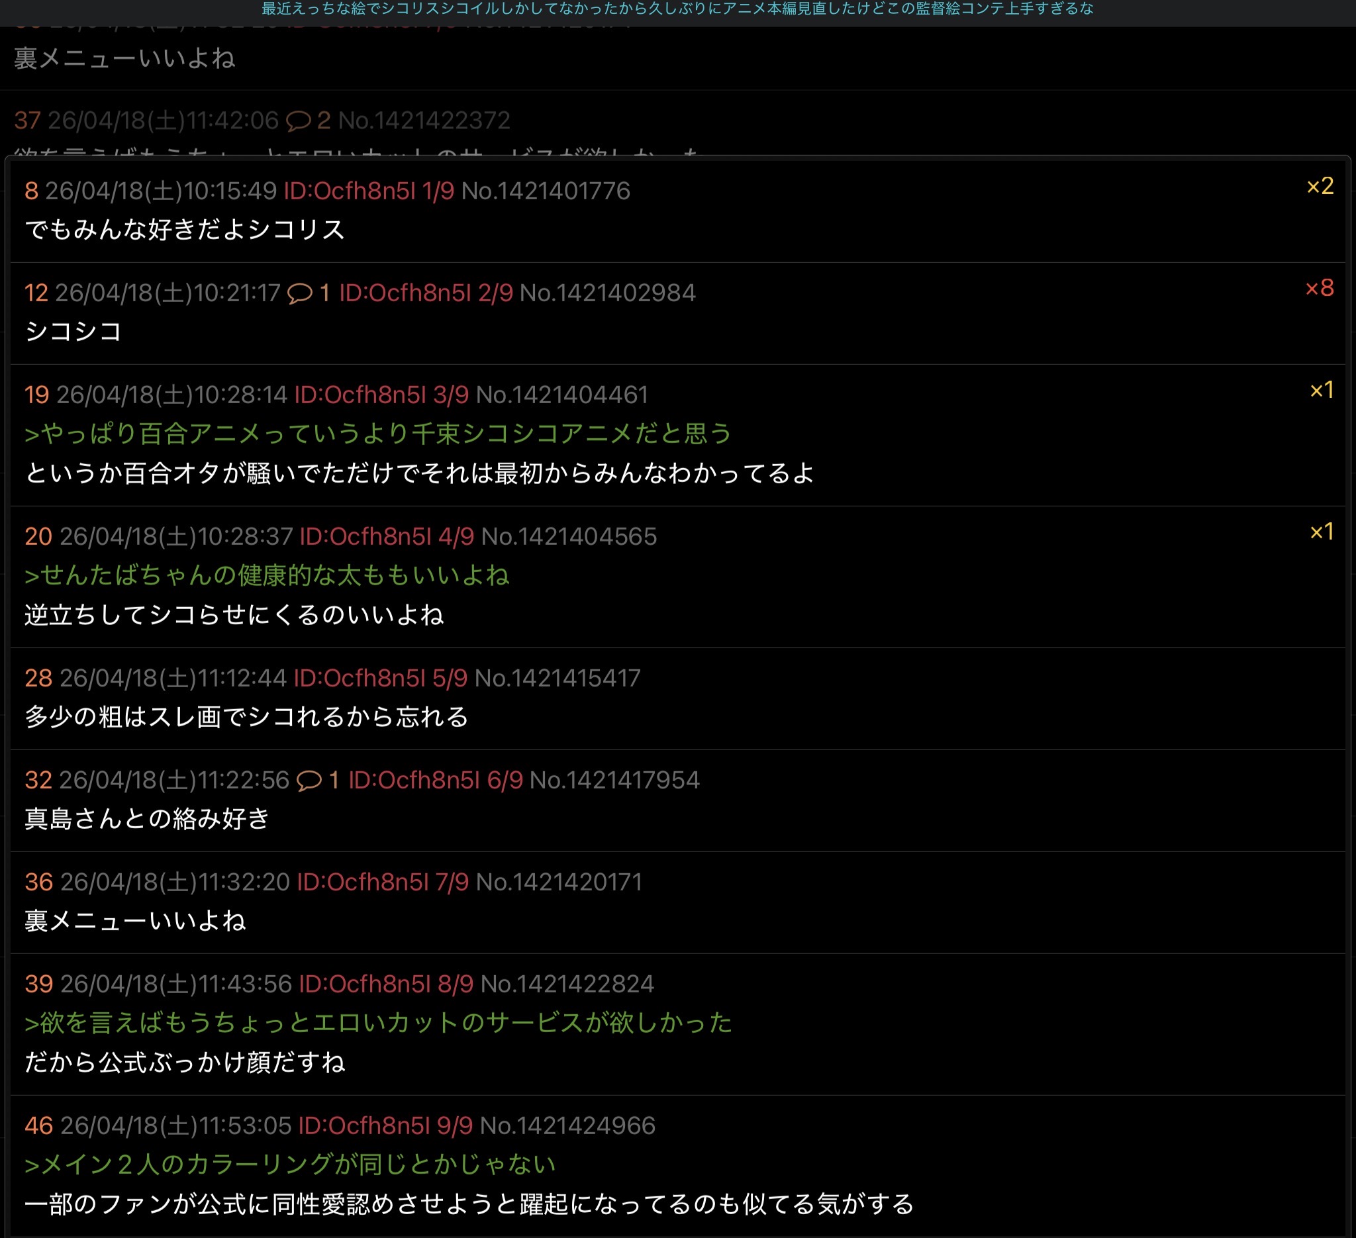Image resolution: width=1356 pixels, height=1238 pixels.
Task: Click reply bubble icon on post 32
Action: click(x=309, y=780)
